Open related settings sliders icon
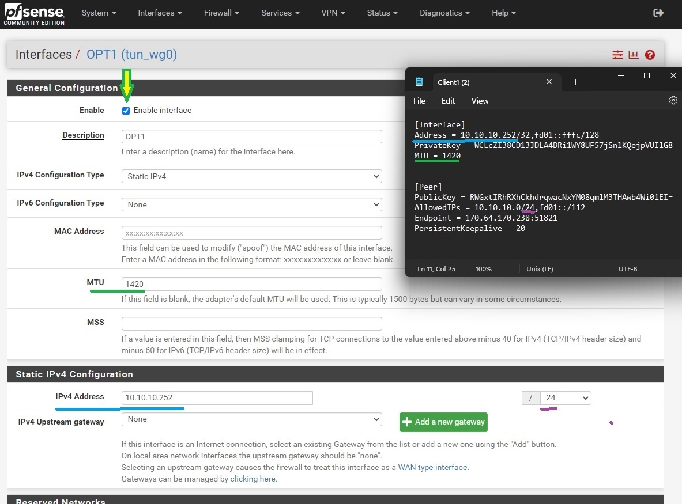The height and width of the screenshot is (504, 682). click(x=617, y=55)
